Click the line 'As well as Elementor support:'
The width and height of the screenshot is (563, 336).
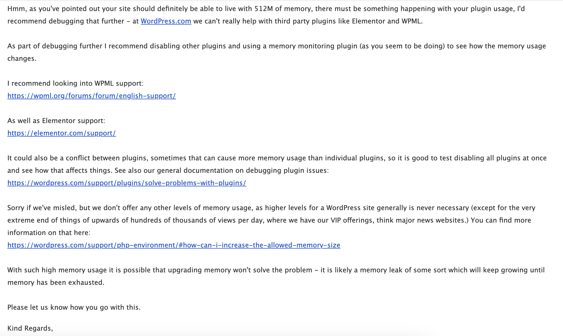[56, 121]
